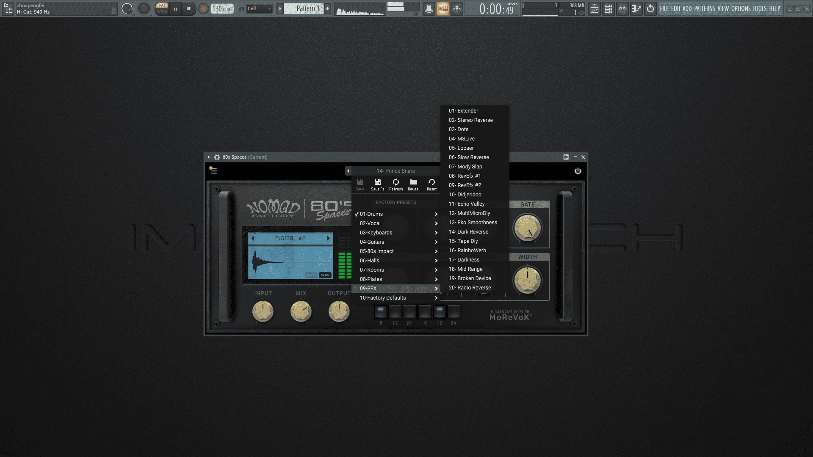
Task: Click the 14- Prince Snare preset name
Action: pos(396,171)
